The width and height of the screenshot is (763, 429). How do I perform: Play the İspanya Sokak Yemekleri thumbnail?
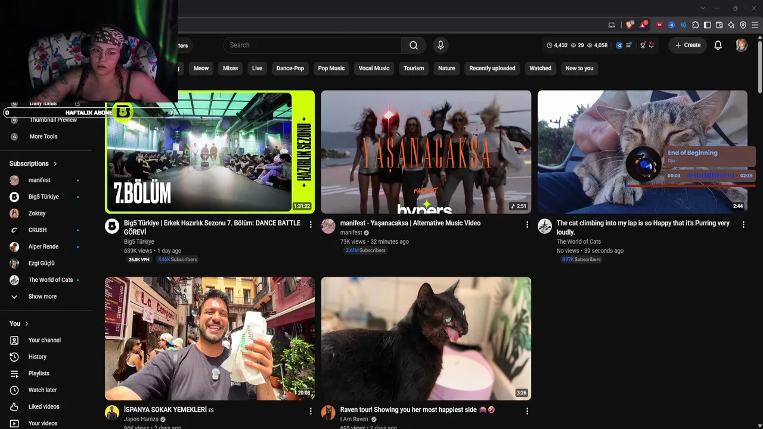click(x=210, y=338)
